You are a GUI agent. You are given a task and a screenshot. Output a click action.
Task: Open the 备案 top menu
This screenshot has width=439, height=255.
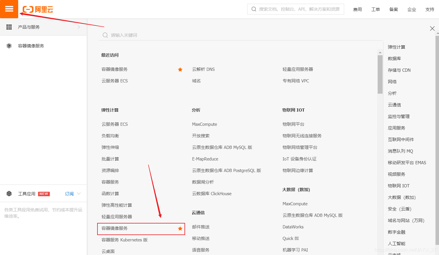tap(394, 9)
